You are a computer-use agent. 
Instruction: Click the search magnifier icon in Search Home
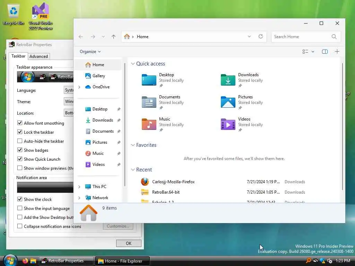[x=334, y=37]
